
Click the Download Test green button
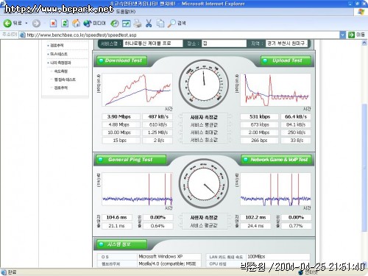(x=122, y=60)
